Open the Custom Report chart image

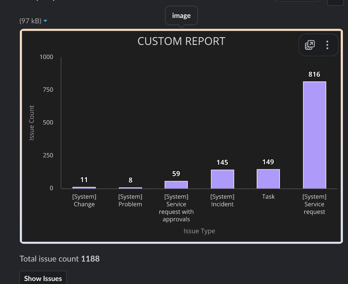181,136
